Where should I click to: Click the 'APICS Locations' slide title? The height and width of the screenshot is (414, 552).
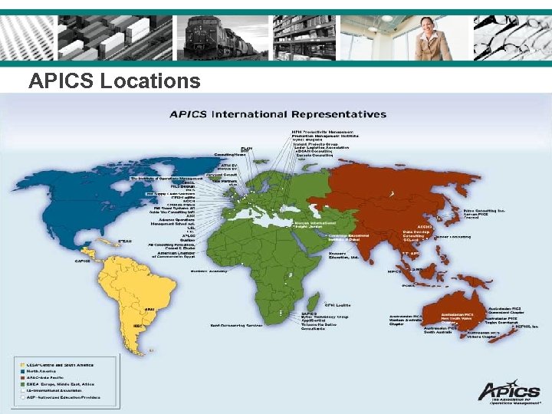[114, 80]
